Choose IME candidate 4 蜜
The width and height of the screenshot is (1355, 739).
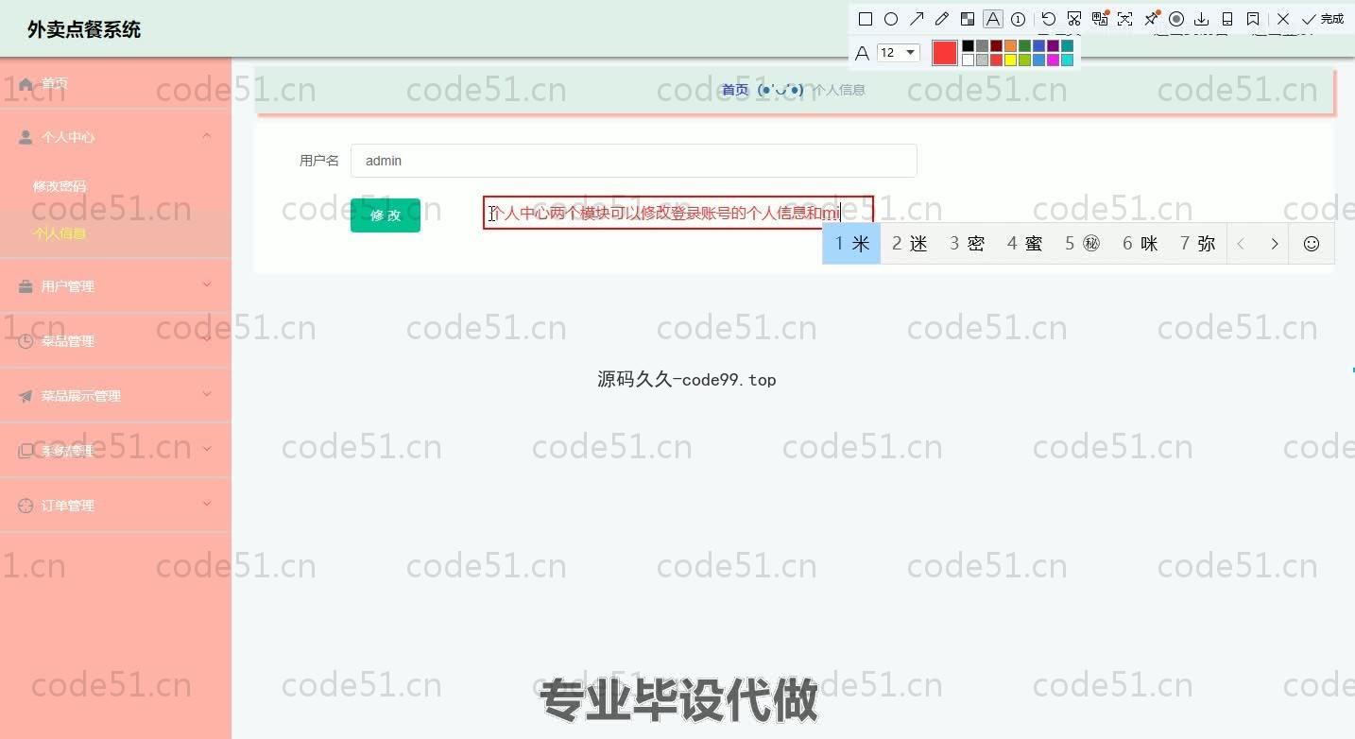1024,244
